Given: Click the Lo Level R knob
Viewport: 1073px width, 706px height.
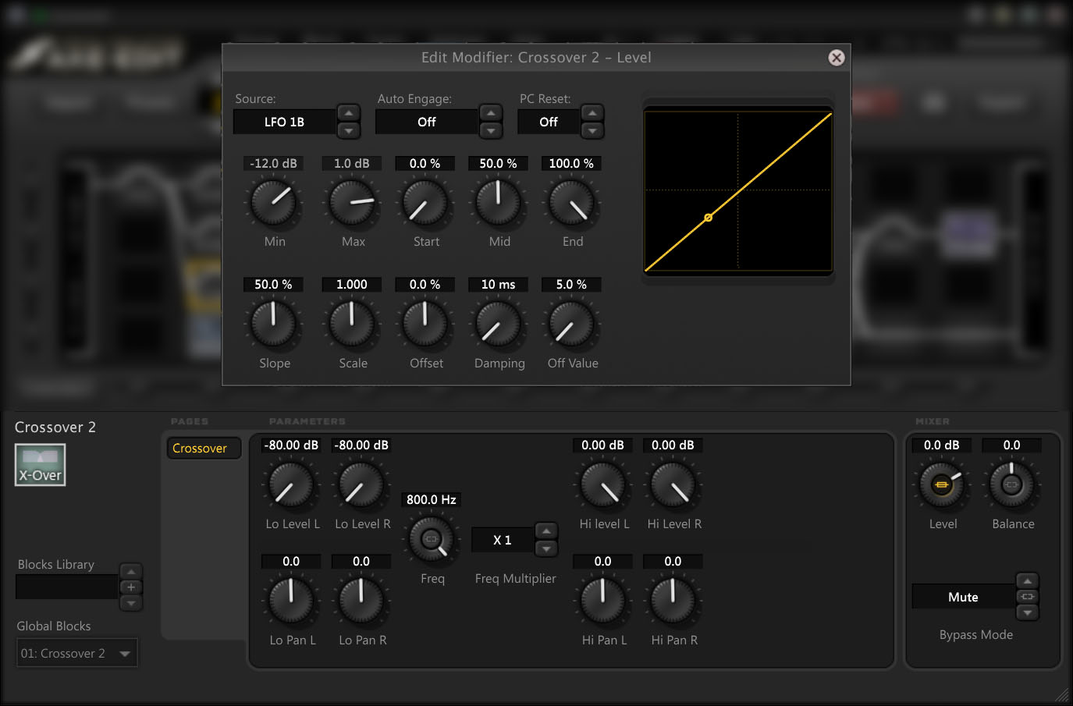Looking at the screenshot, I should coord(361,484).
